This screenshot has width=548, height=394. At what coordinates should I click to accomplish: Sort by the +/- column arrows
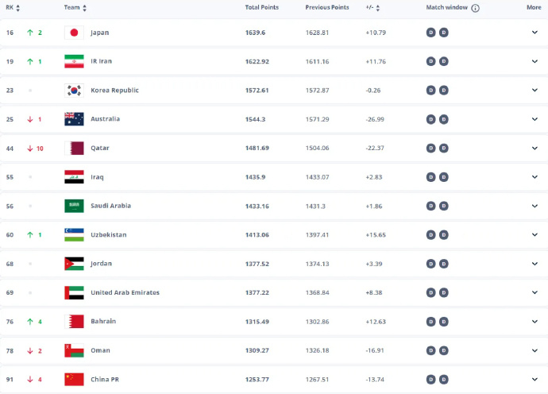coord(377,8)
